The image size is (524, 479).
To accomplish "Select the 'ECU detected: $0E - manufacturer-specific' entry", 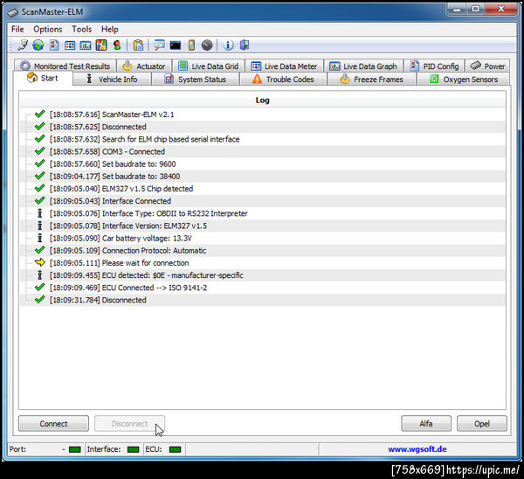I will point(262,275).
